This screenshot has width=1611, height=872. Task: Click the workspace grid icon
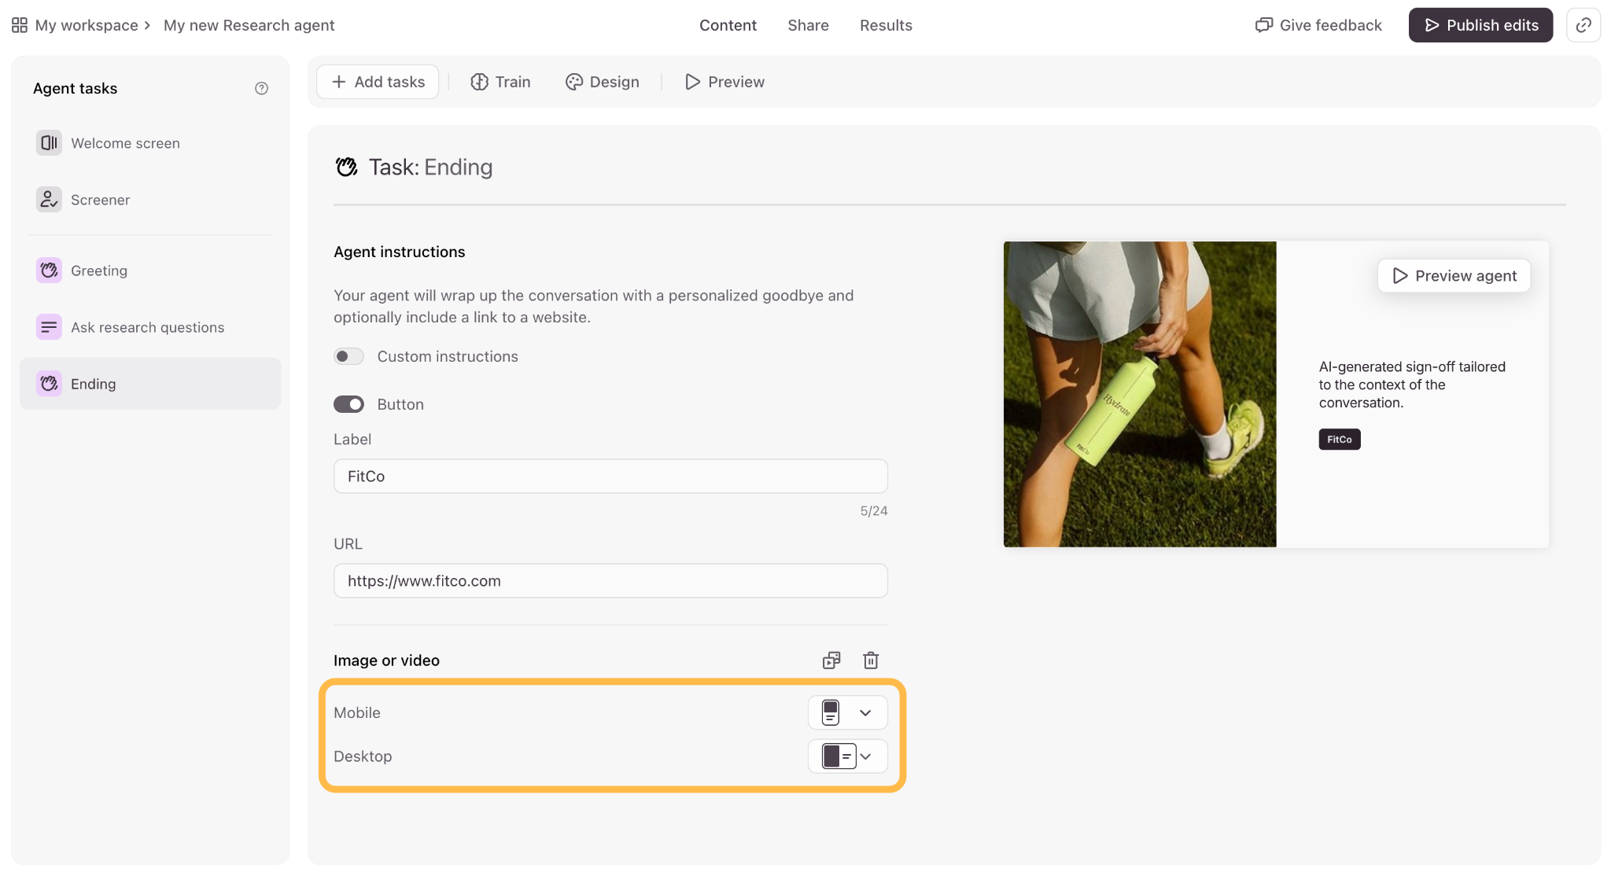(20, 25)
